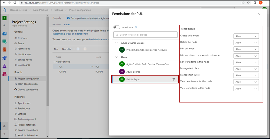Click the project settings gear icon
Screen dimensions: 270x139
4,126
